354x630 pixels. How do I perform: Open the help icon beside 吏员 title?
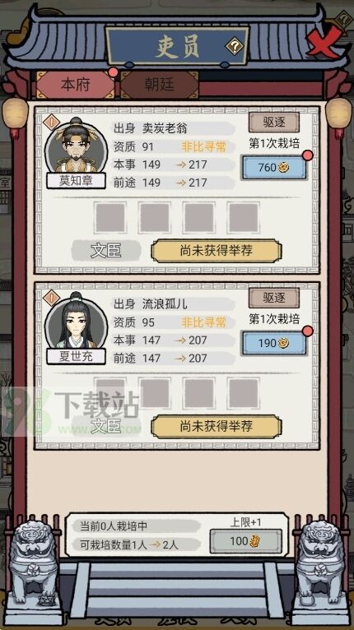tap(234, 47)
